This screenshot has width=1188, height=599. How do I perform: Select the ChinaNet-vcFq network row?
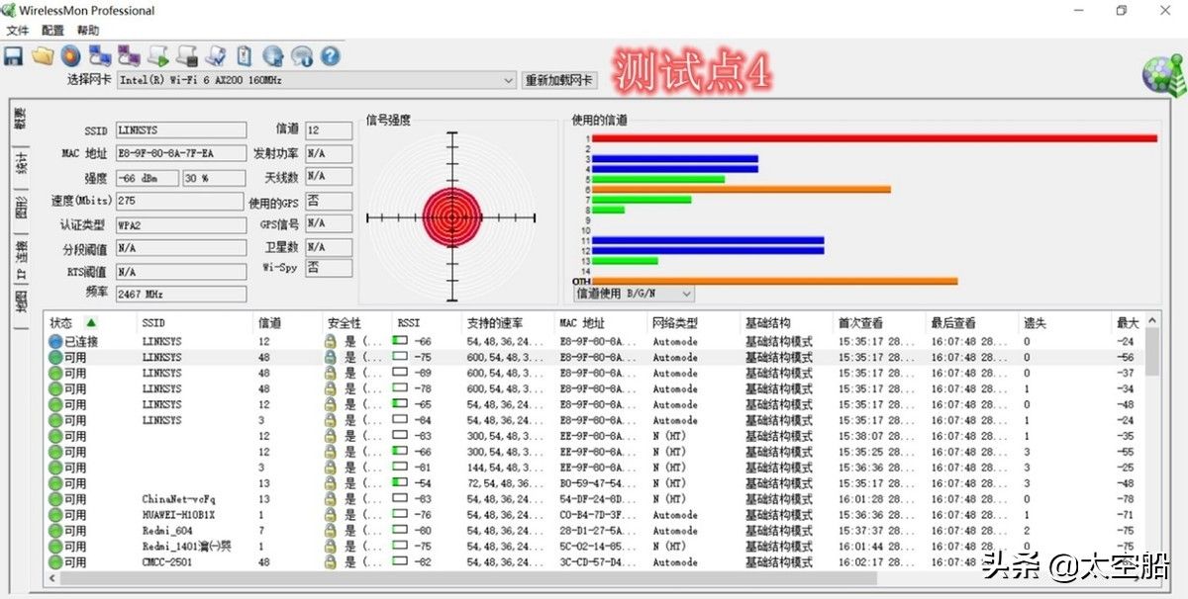point(178,499)
